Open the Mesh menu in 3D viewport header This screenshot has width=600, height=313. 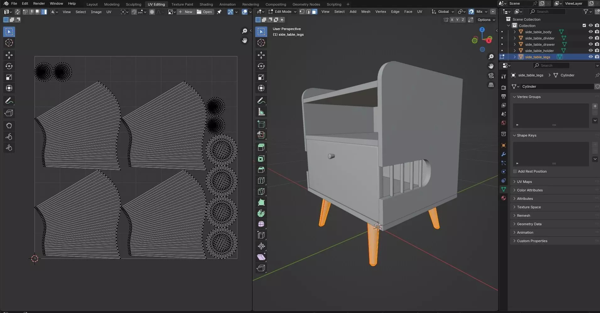[x=365, y=12]
